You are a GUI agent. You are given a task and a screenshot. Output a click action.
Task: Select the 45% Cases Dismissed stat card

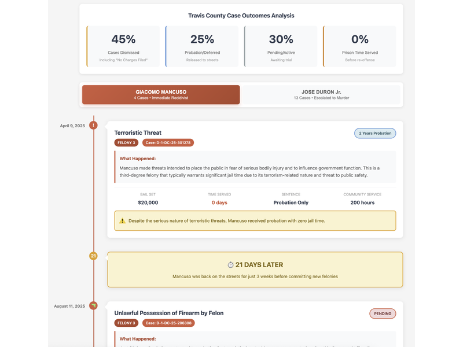[x=123, y=45]
